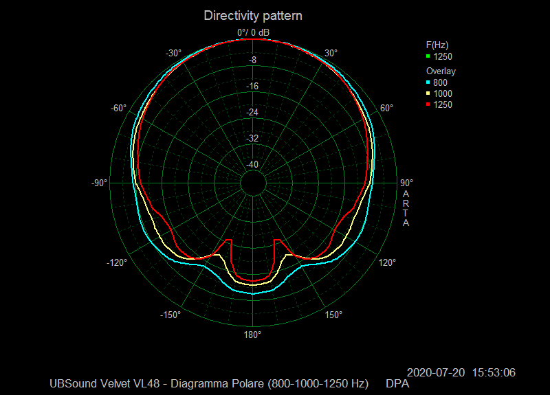Click the '1250' label beside the red swatch

pos(443,105)
